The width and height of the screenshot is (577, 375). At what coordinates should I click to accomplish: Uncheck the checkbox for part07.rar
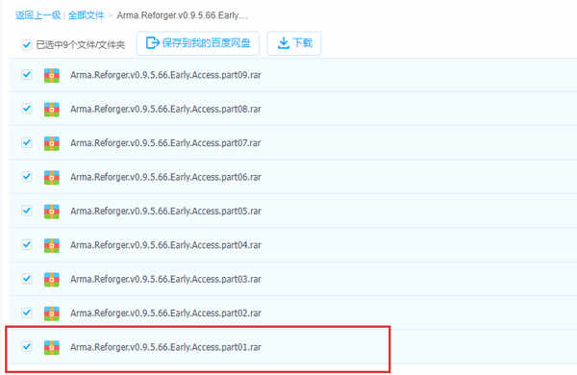click(x=27, y=142)
